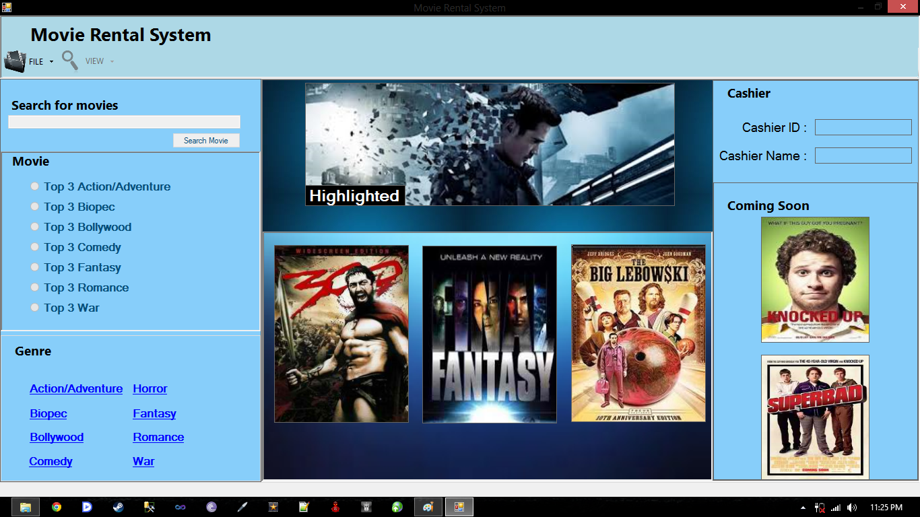Screen dimensions: 920x517
Task: Click the network signal icon in the tray
Action: [x=836, y=508]
